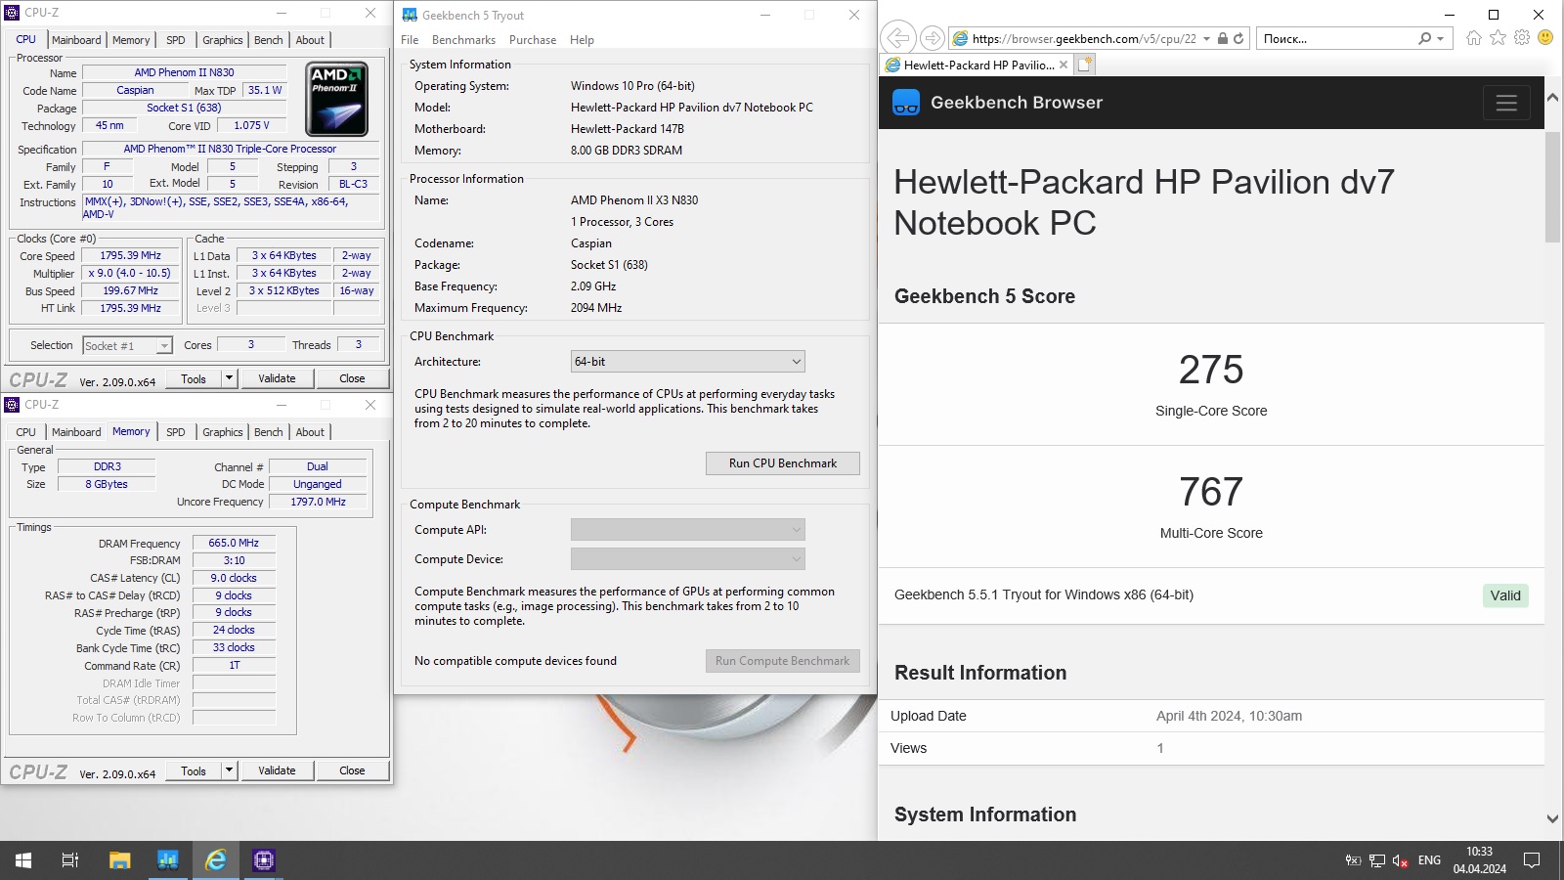Open a new browser tab

click(x=1085, y=65)
